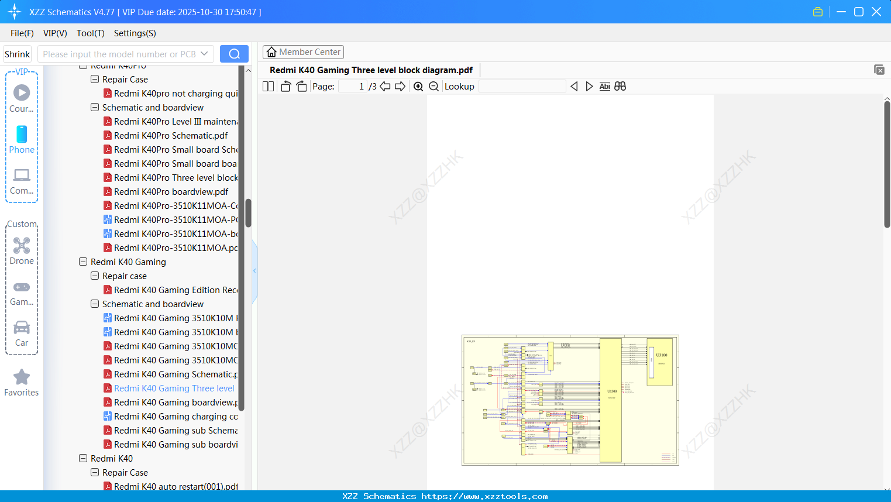Open the Tool(T) menu
891x502 pixels.
pyautogui.click(x=90, y=33)
